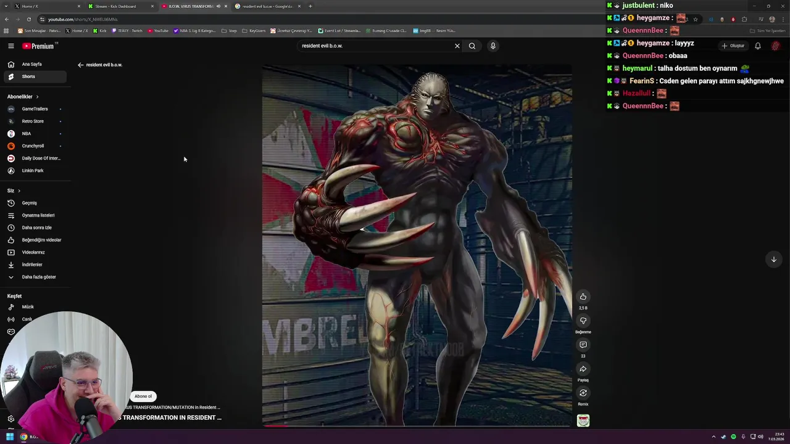Start voice search with microphone icon
The width and height of the screenshot is (790, 444).
pyautogui.click(x=493, y=46)
